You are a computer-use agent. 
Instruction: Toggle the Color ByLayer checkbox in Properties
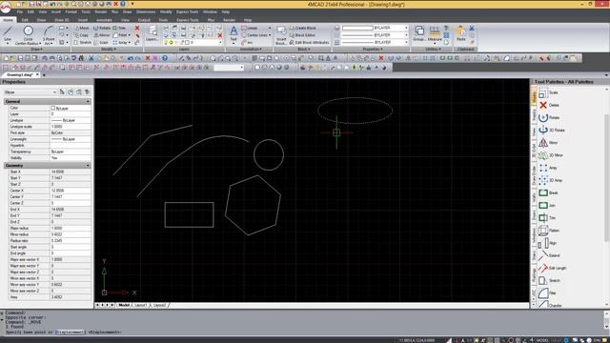[53, 108]
